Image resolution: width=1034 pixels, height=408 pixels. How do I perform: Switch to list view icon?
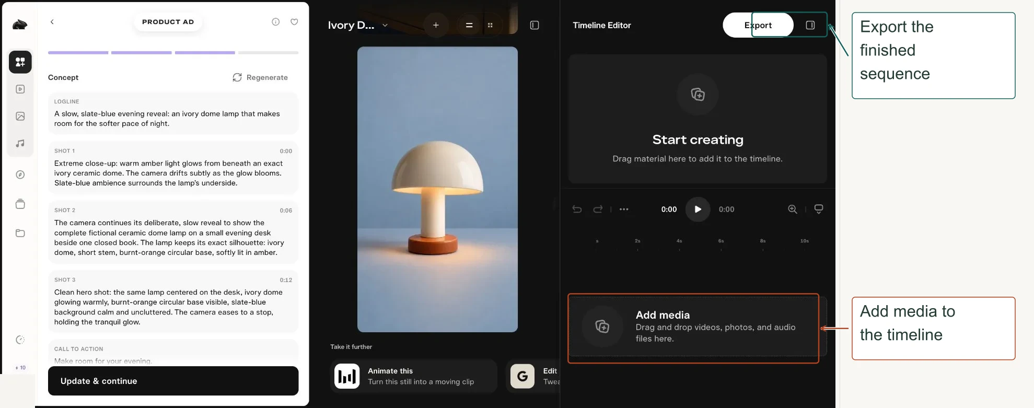(x=469, y=25)
